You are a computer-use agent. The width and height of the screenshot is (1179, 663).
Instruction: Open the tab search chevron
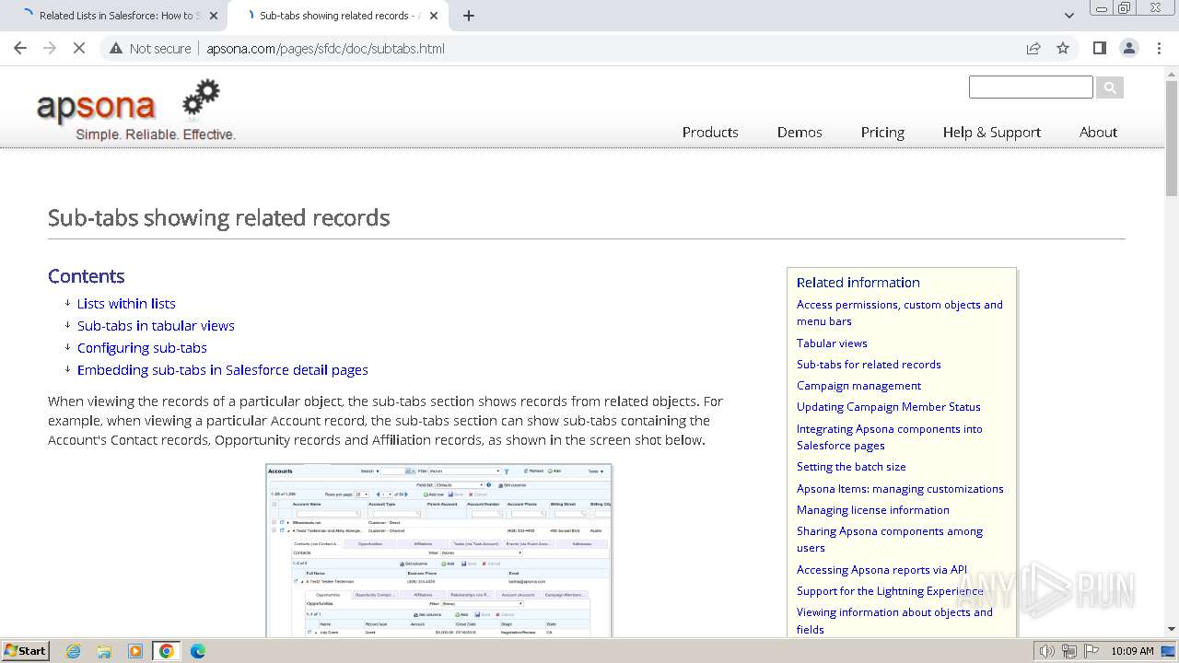[x=1068, y=16]
